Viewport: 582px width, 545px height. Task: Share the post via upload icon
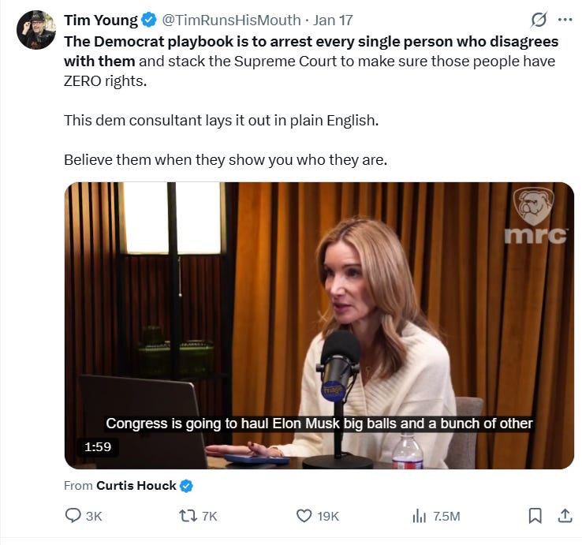coord(565,515)
